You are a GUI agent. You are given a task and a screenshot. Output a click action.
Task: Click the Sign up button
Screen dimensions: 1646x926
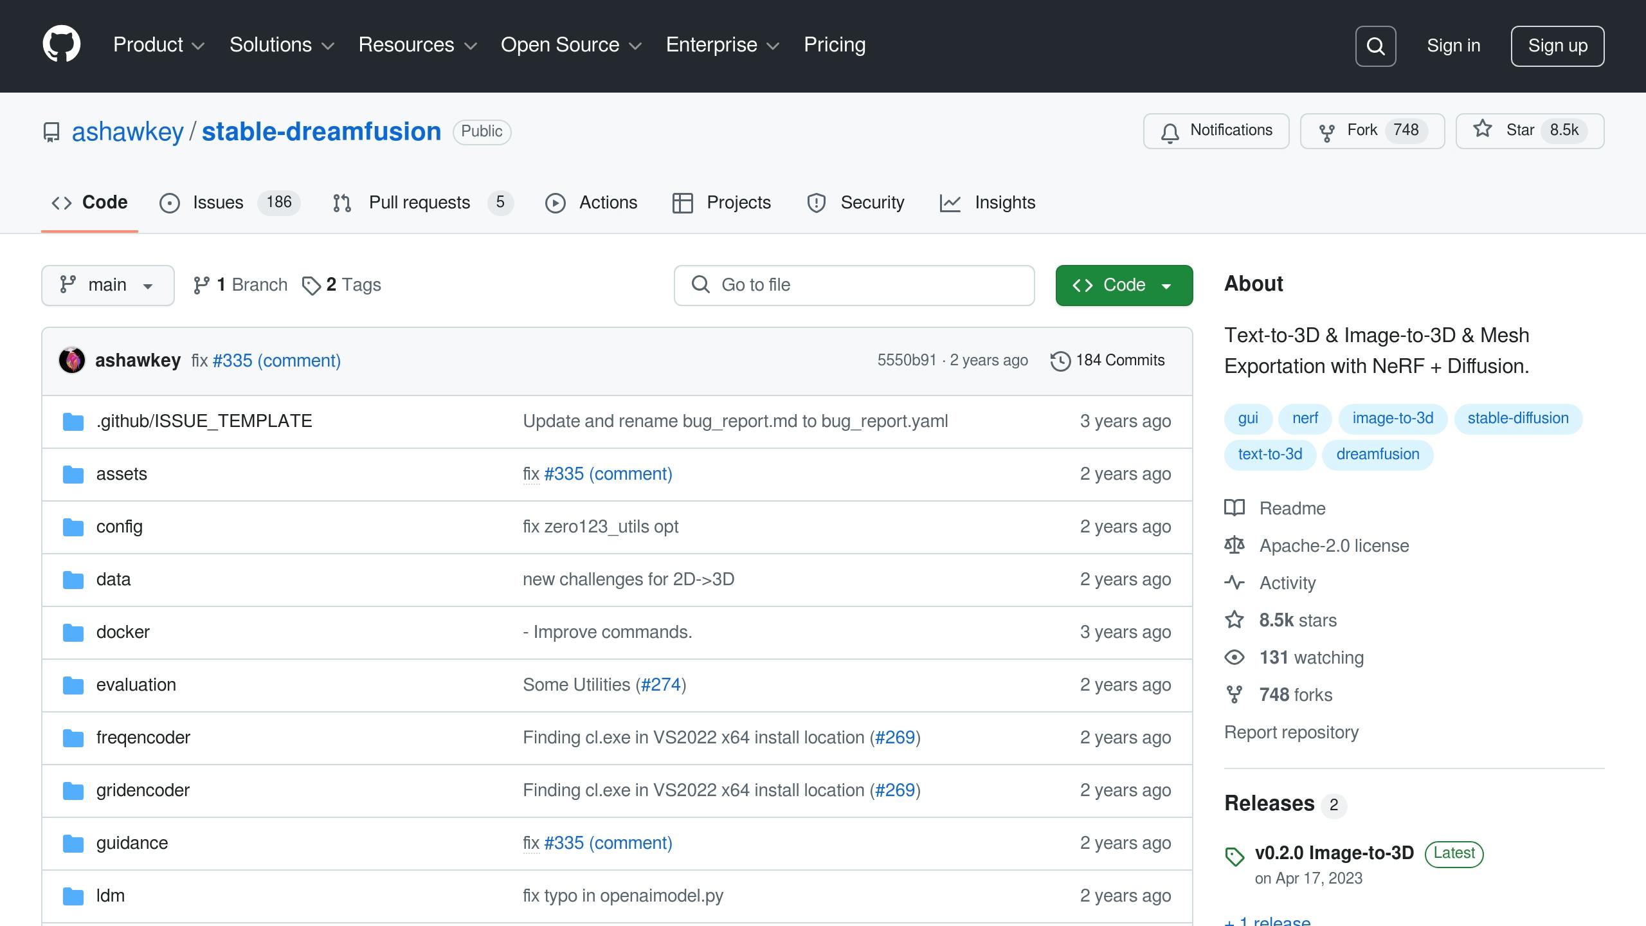pos(1557,46)
